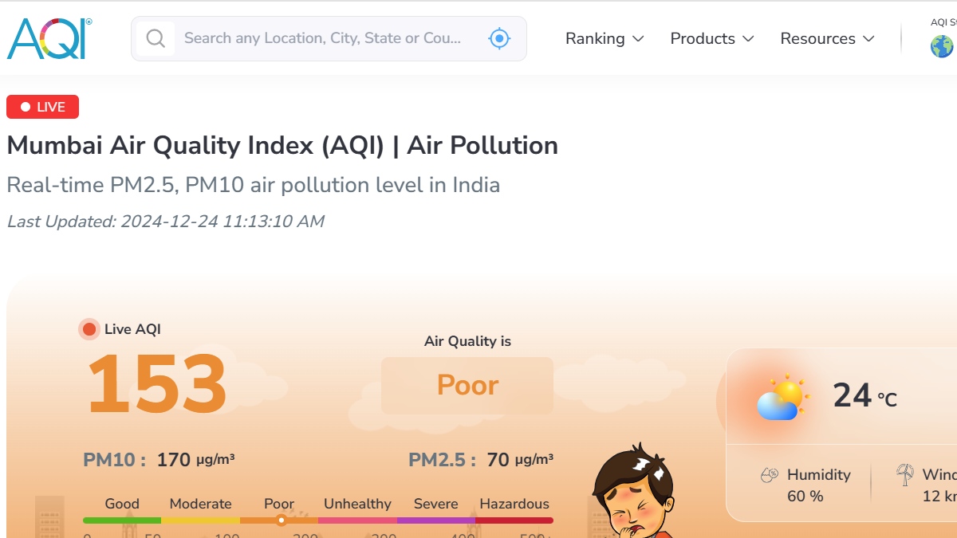This screenshot has width=957, height=538.
Task: Open the Products dropdown menu
Action: (x=712, y=38)
